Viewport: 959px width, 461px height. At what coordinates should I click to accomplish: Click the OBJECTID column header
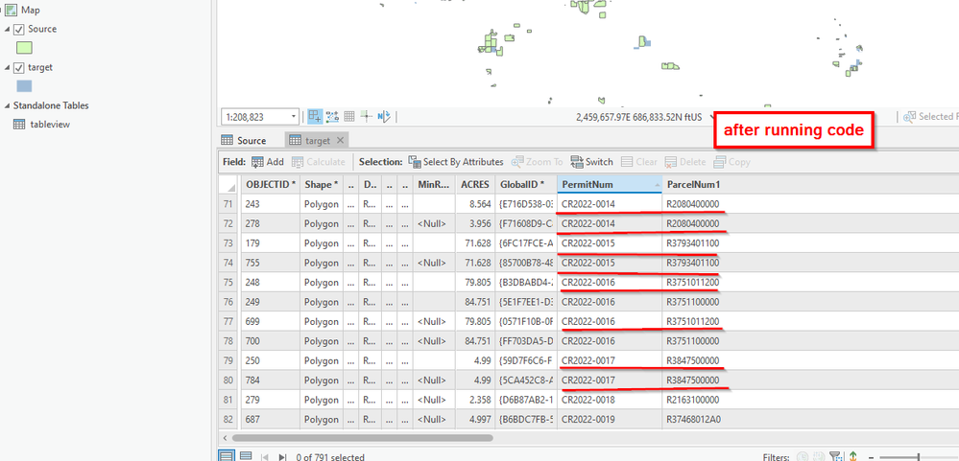271,184
